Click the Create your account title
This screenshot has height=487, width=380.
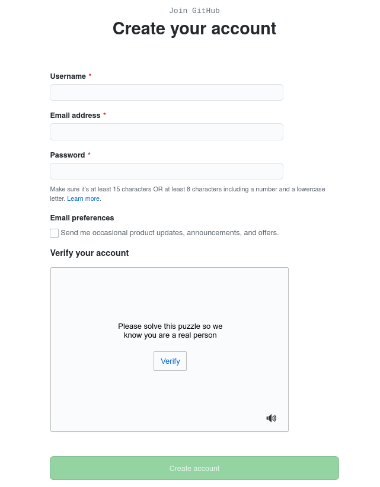(194, 28)
